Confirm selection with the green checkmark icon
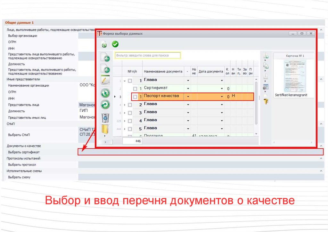Screen dimensions: 328x232 [x=115, y=44]
